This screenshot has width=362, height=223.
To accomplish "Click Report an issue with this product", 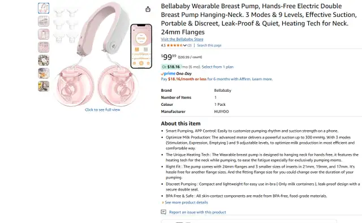I will [197, 212].
